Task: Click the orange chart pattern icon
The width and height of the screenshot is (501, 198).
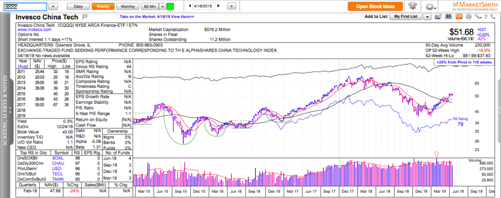Action: [458, 17]
